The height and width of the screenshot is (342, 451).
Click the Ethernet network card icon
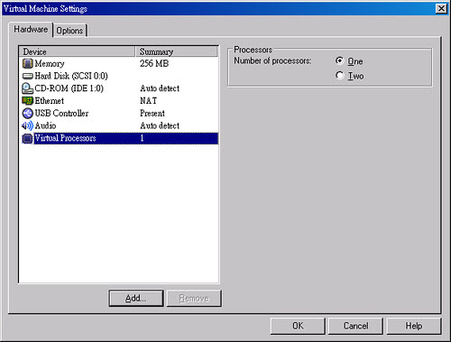point(27,100)
